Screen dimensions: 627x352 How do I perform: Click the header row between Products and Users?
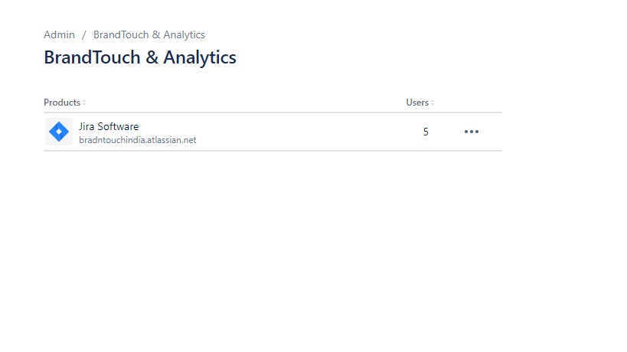pyautogui.click(x=245, y=103)
